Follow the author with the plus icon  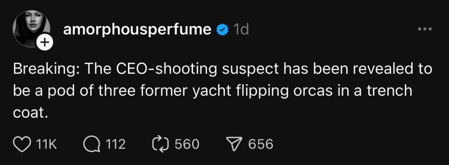pos(45,43)
